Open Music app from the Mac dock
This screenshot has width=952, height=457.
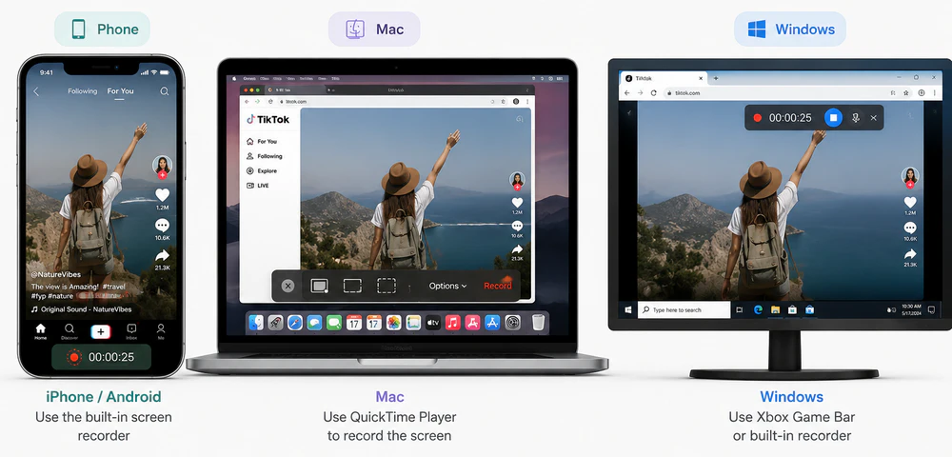coord(452,322)
